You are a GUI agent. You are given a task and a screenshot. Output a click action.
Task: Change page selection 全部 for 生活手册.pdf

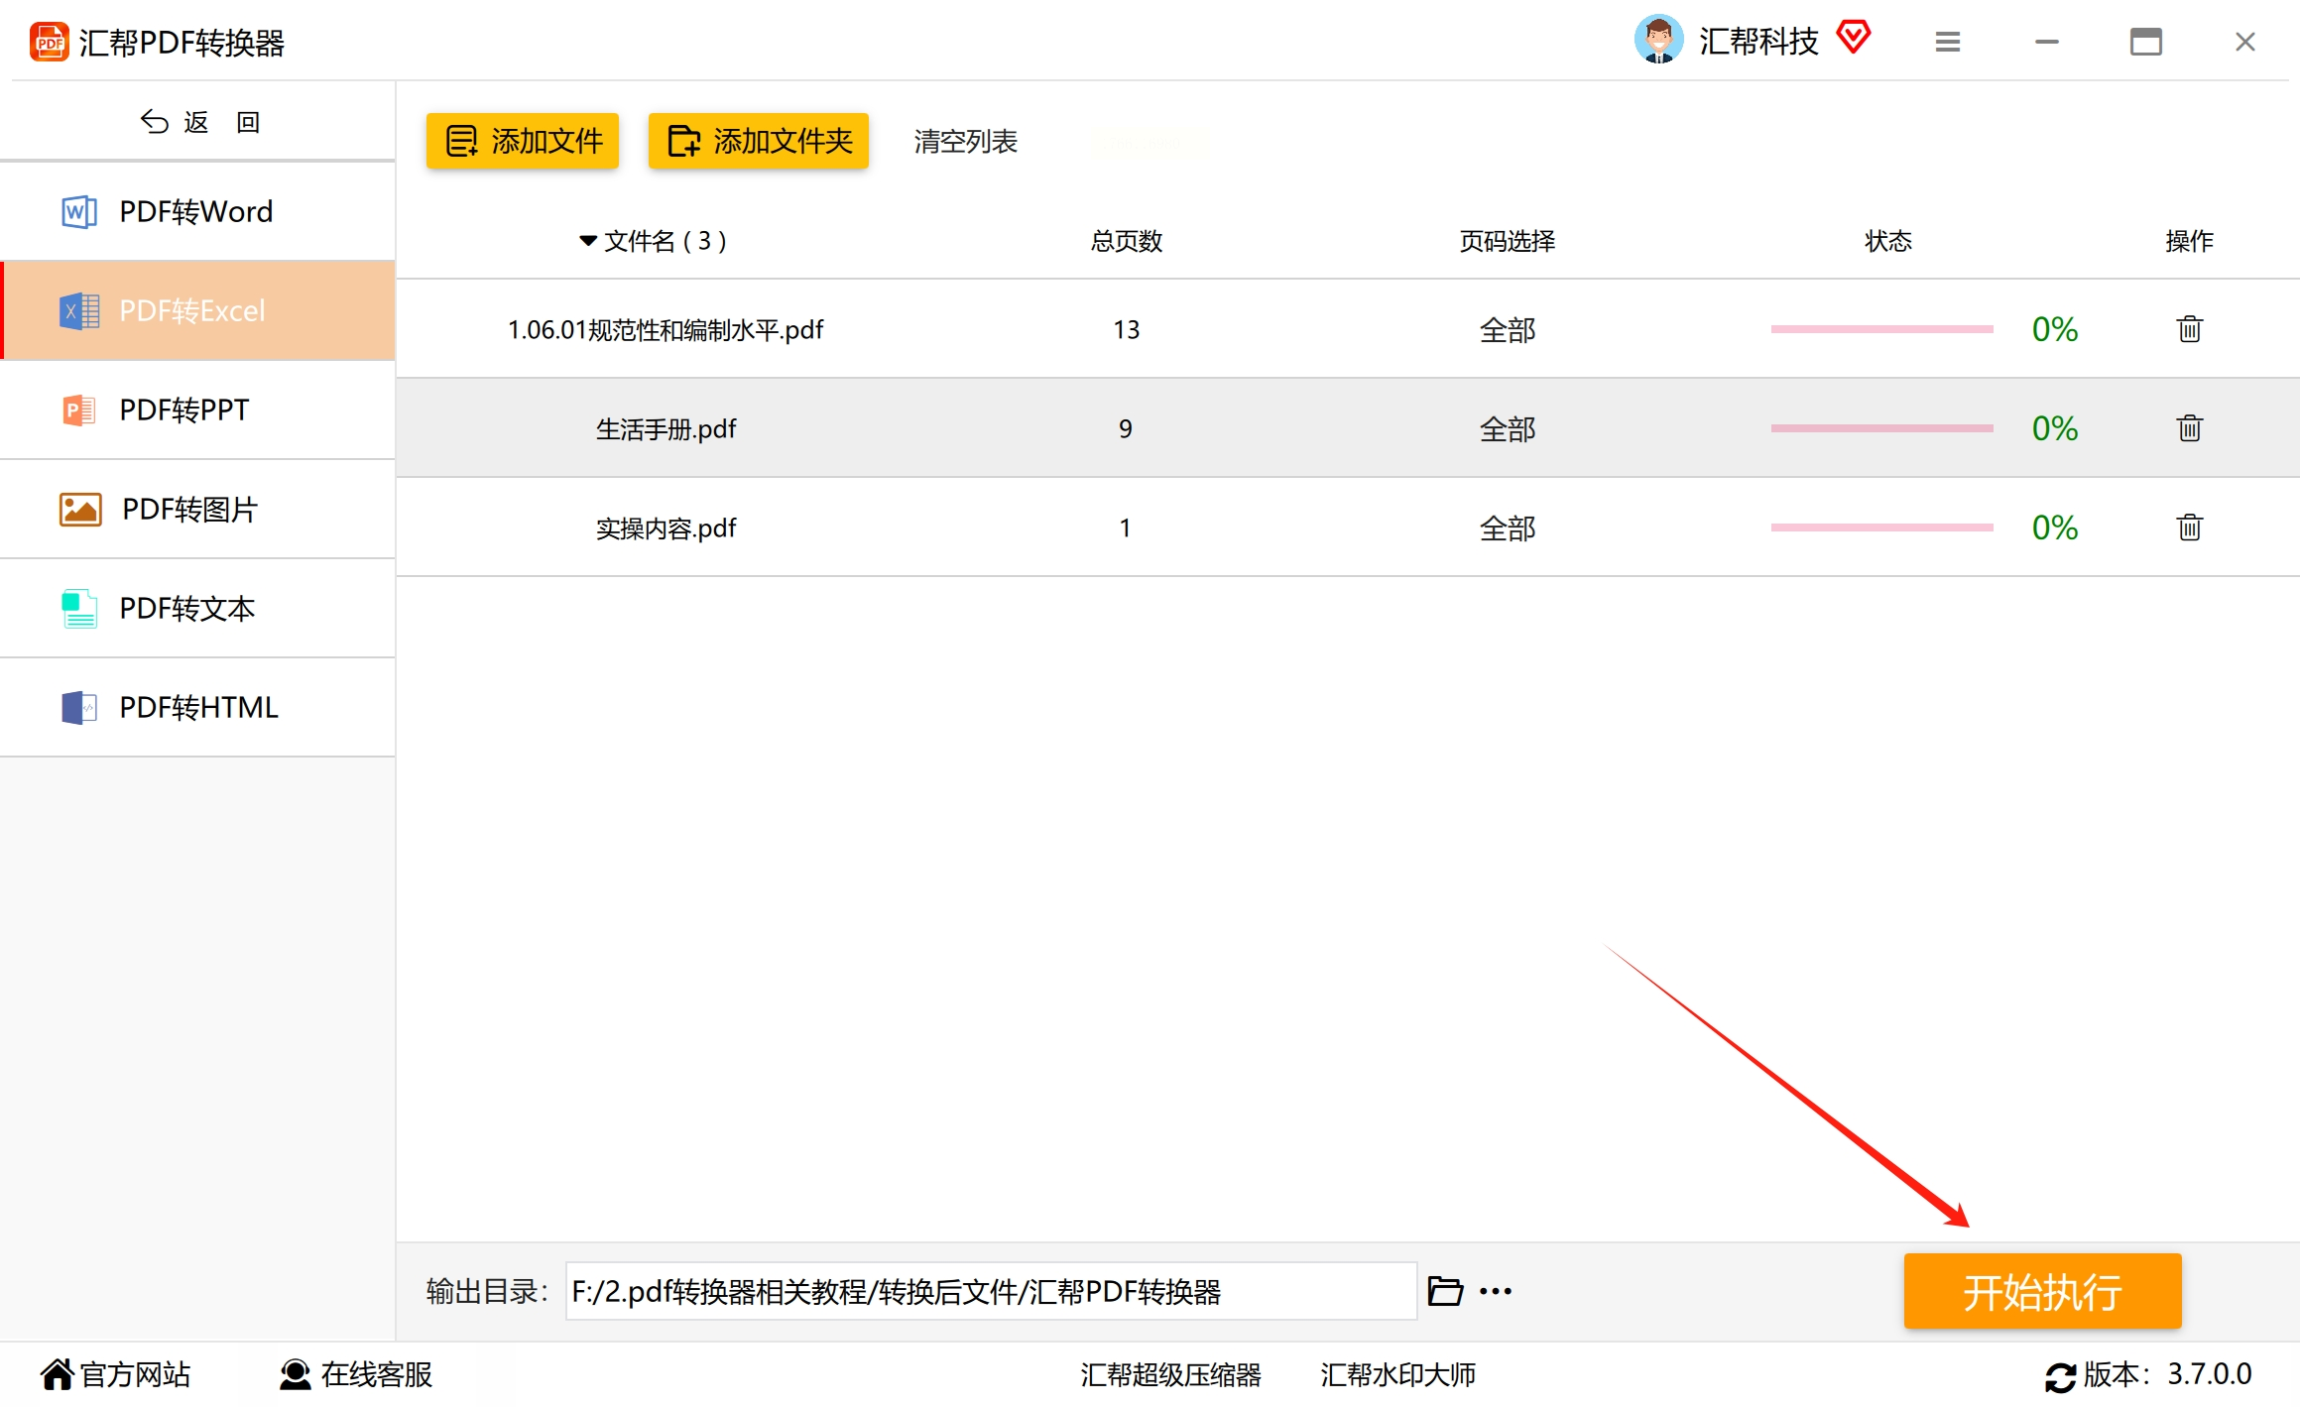1507,429
